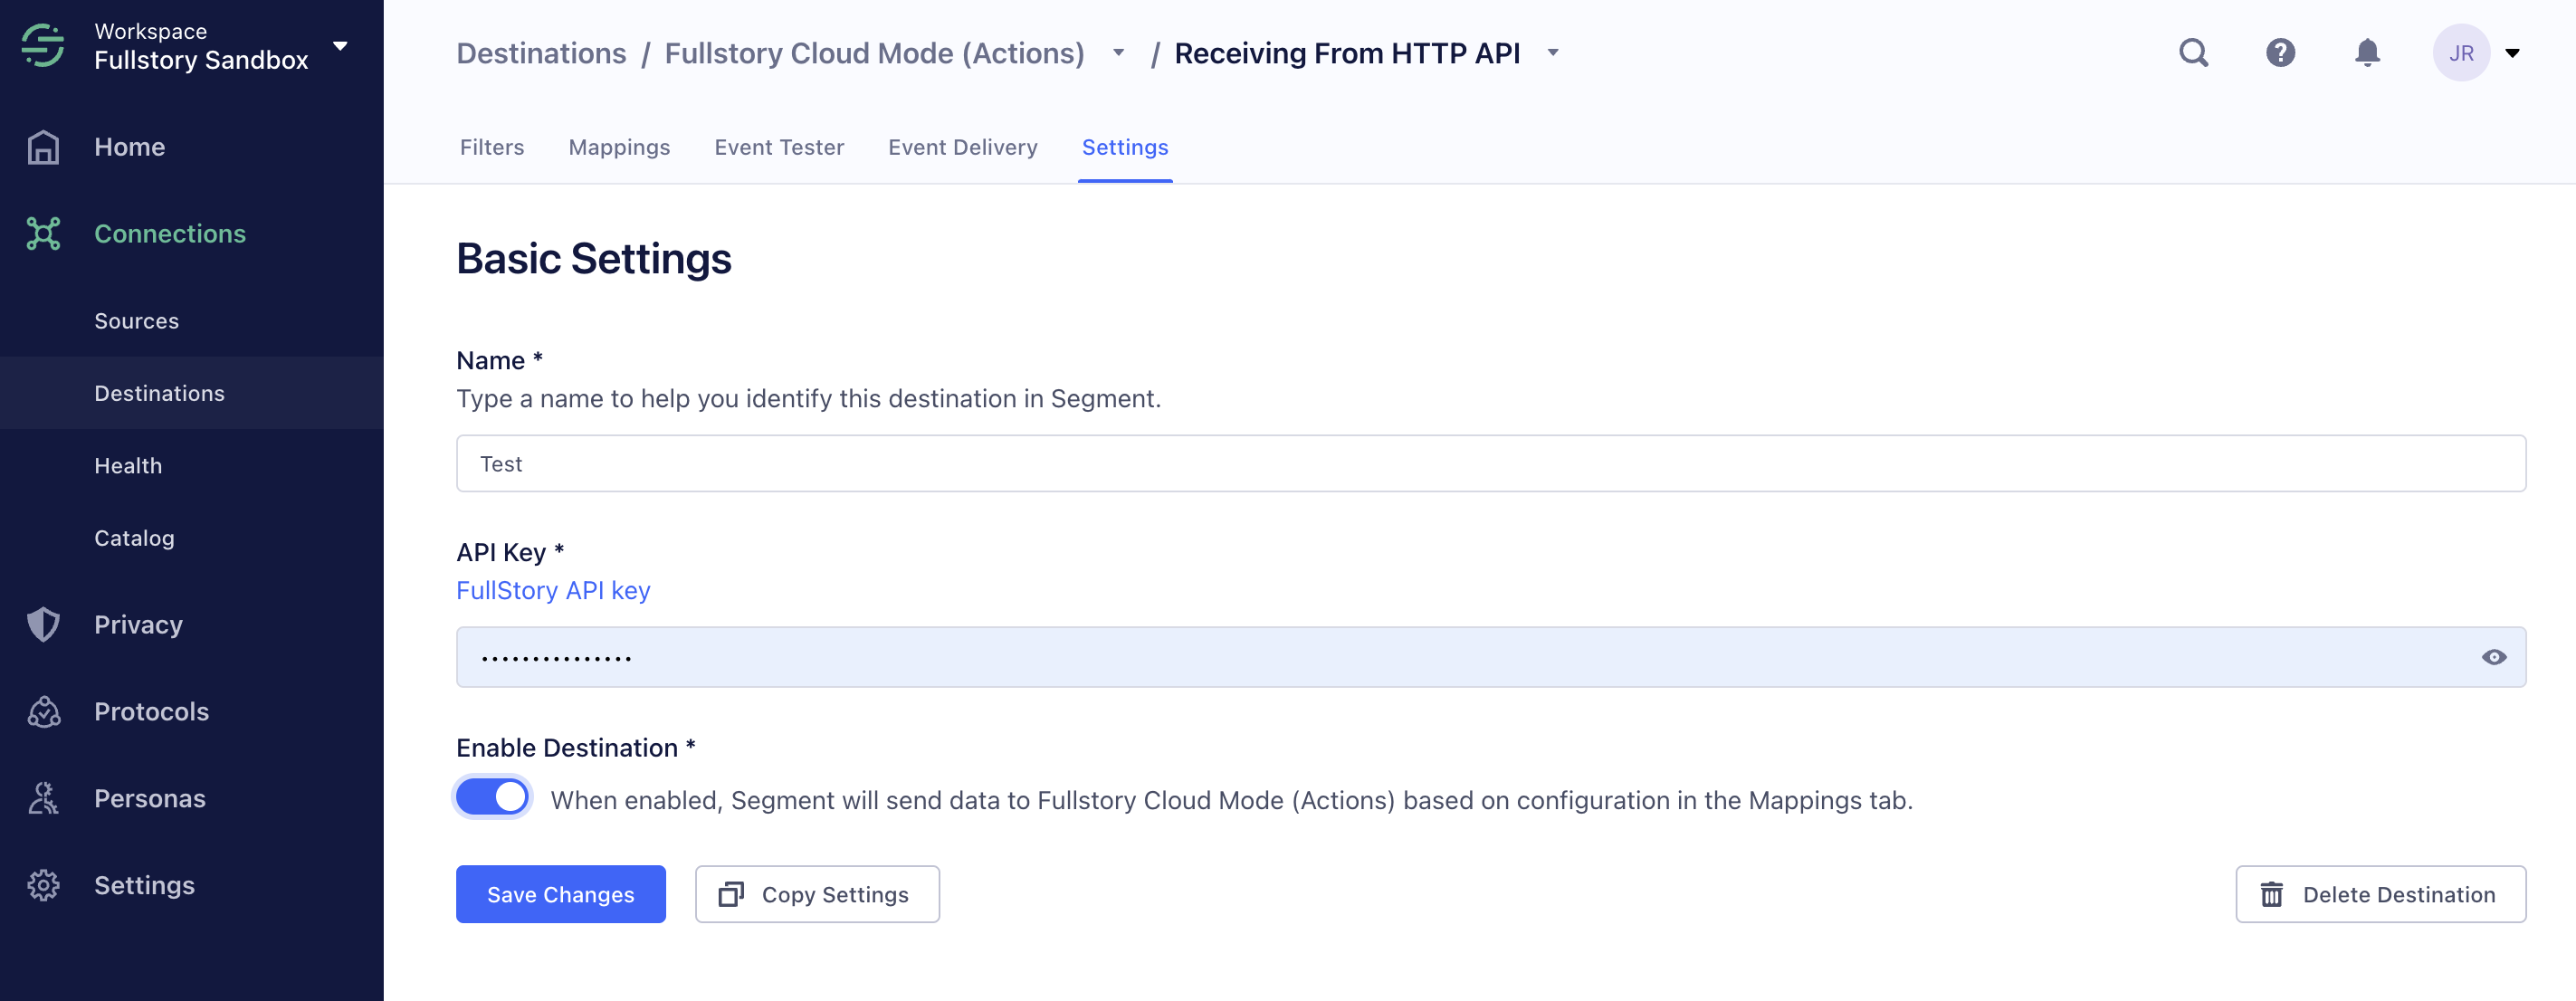Open the search icon in header
The image size is (2576, 1001).
2193,52
